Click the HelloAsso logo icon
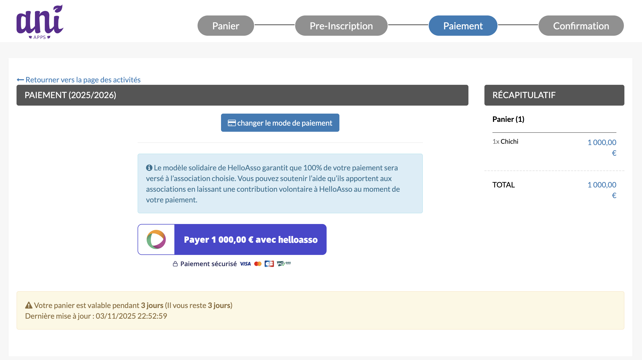The image size is (642, 360). [156, 239]
